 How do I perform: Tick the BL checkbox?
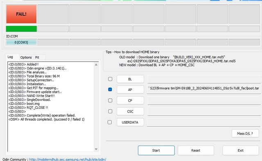[x=110, y=79]
